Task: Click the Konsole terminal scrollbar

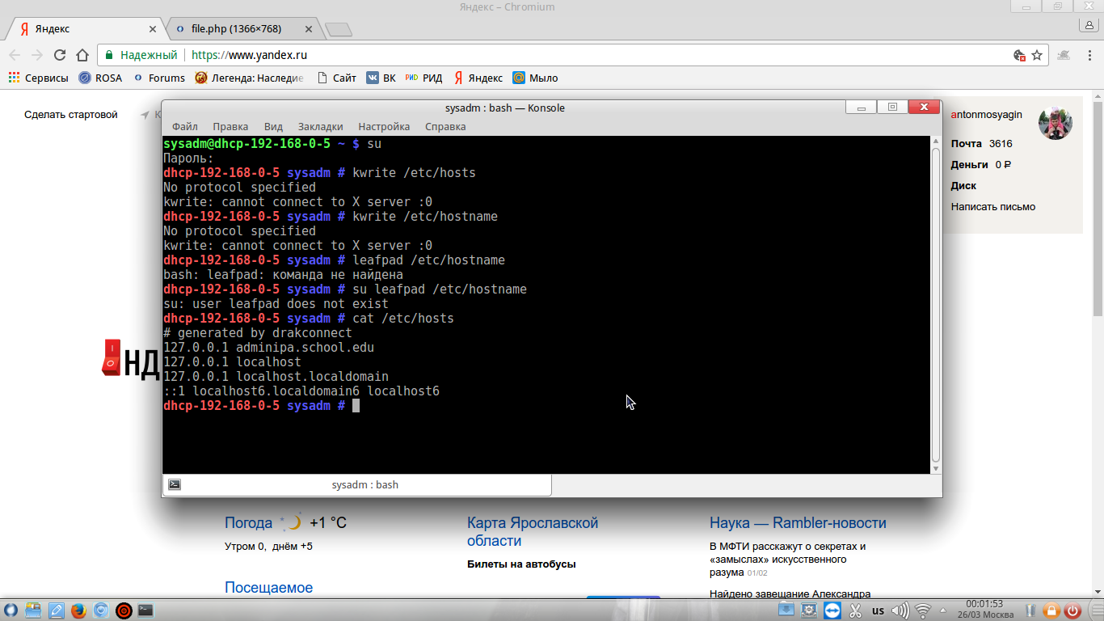Action: click(936, 305)
